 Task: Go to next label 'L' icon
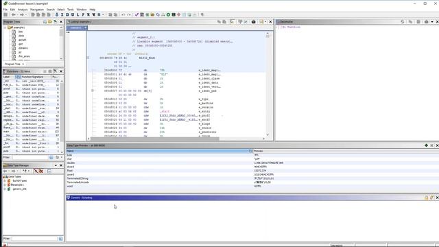[x=78, y=14]
